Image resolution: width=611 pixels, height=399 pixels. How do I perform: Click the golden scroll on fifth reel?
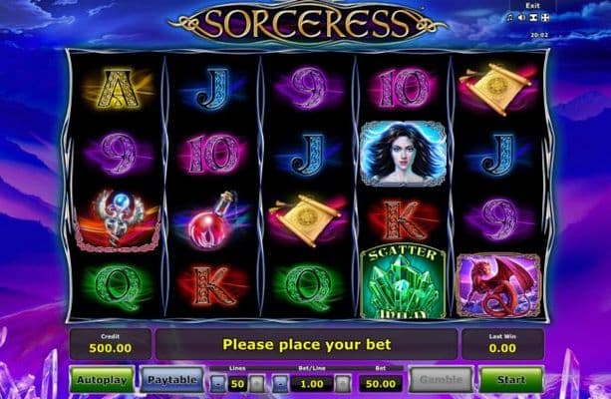tap(495, 89)
